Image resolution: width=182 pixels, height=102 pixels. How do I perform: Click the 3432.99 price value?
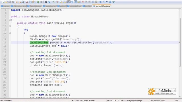click(x=60, y=62)
